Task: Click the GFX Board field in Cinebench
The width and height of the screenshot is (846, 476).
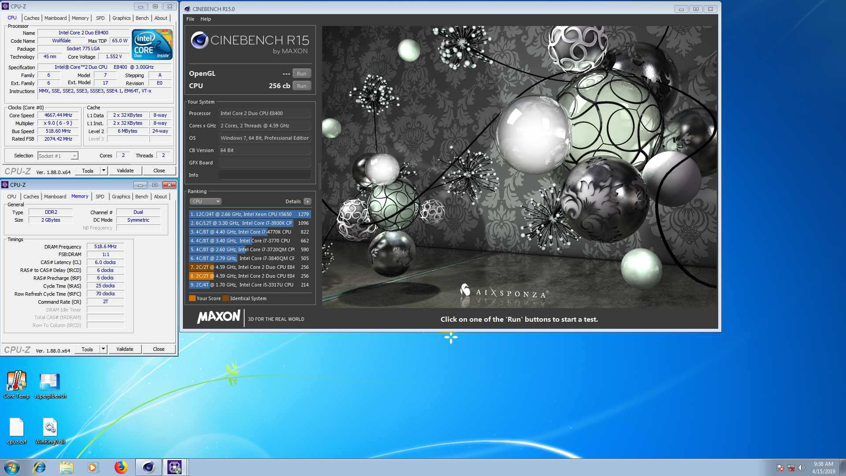Action: coord(265,163)
